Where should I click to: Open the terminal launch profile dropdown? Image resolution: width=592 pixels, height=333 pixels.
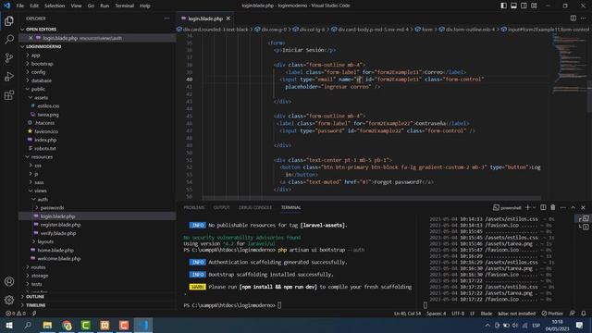(x=534, y=207)
